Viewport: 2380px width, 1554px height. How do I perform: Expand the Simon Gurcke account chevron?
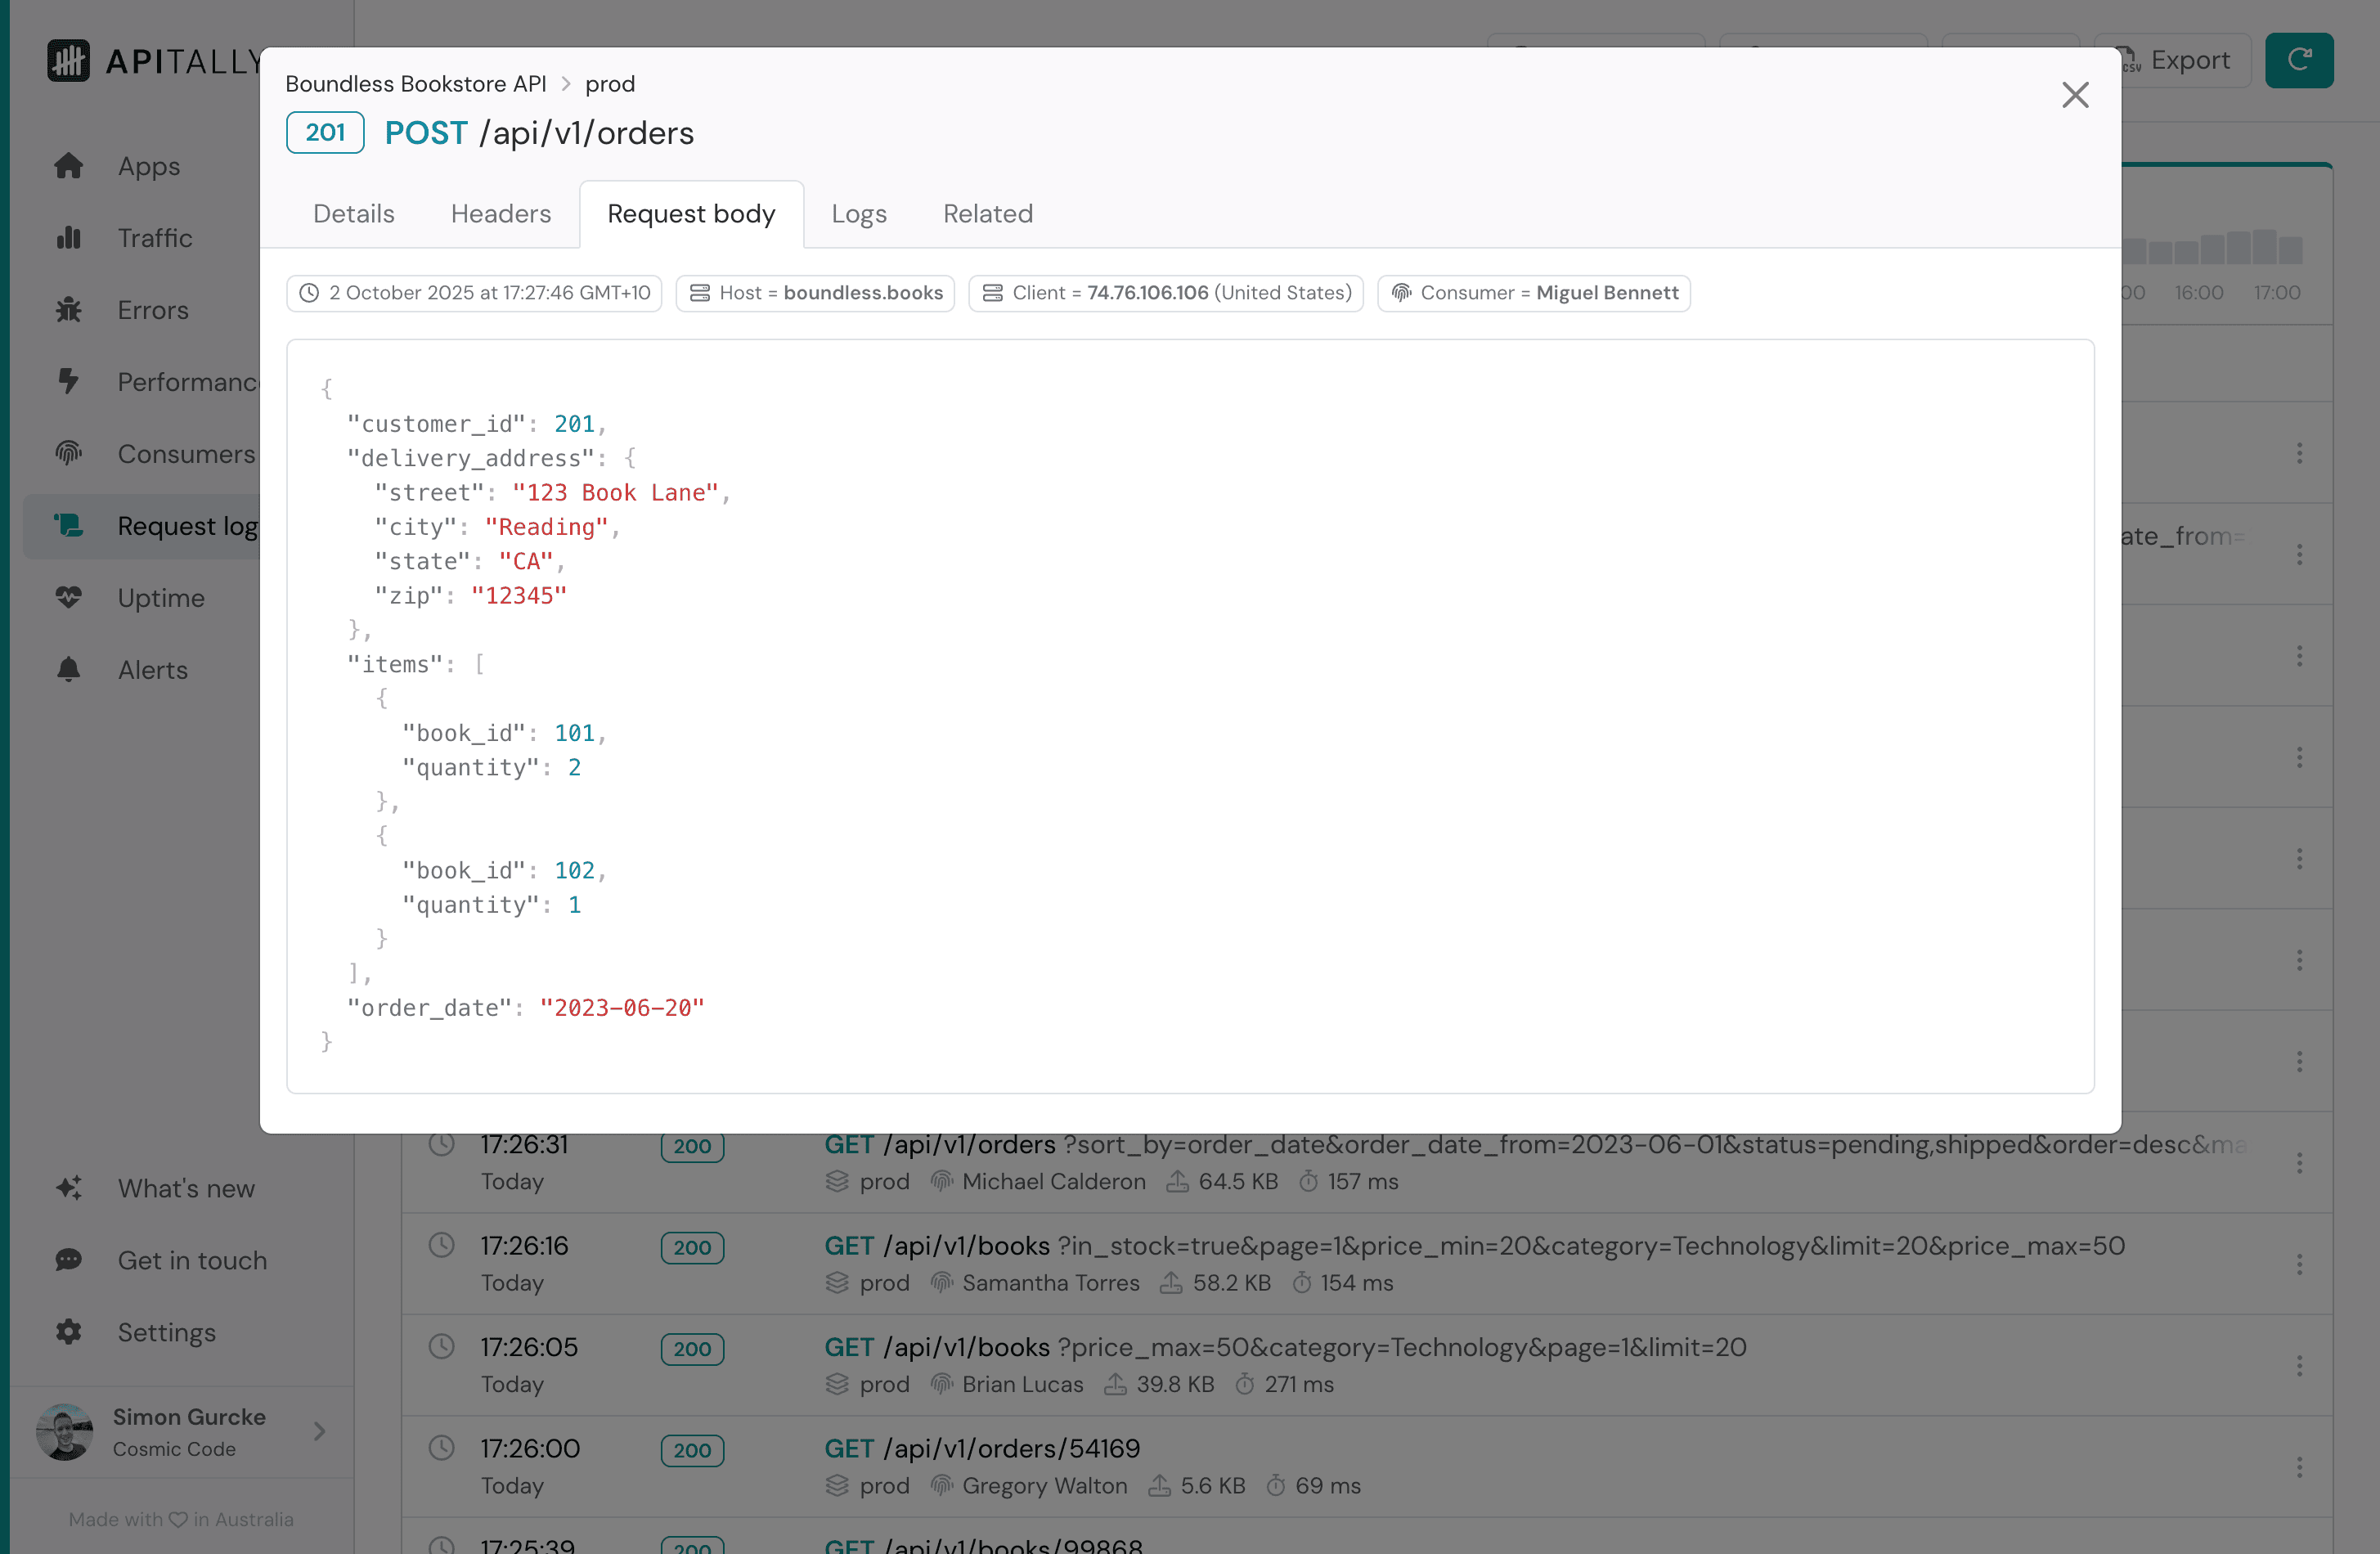point(319,1431)
